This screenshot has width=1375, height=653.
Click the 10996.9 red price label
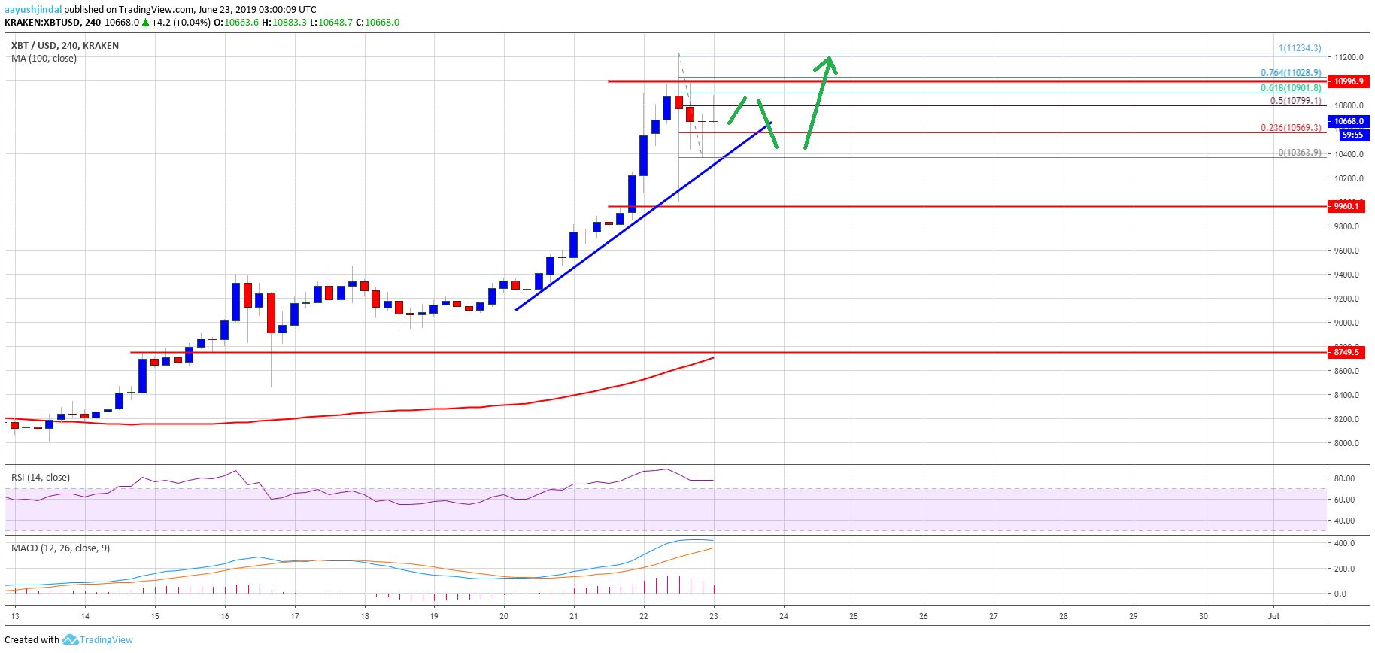[1349, 81]
